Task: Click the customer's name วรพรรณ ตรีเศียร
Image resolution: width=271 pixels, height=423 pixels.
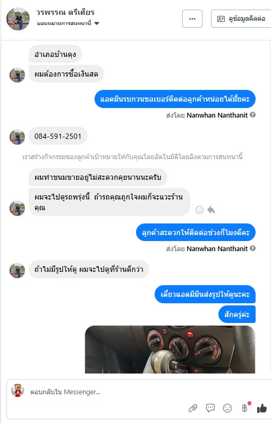Action: pyautogui.click(x=65, y=12)
